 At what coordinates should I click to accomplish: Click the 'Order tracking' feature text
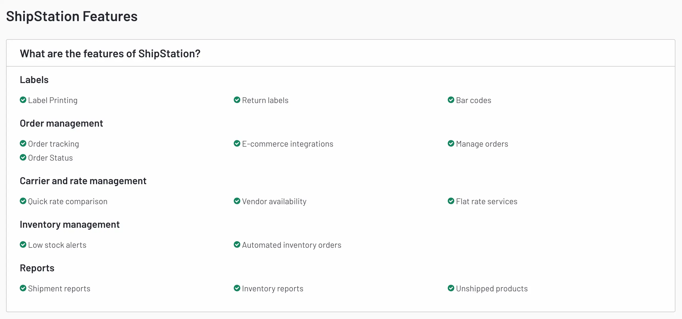point(53,144)
